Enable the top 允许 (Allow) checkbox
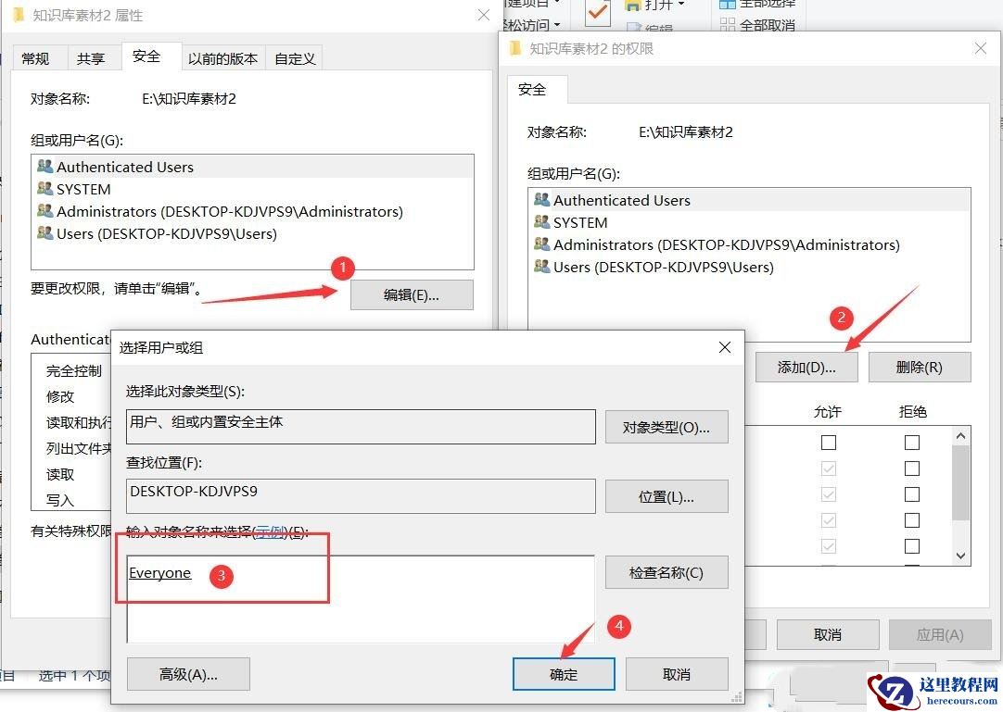This screenshot has height=712, width=1003. [x=827, y=442]
